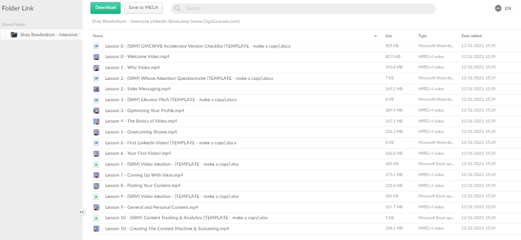Open the EN language selector
The width and height of the screenshot is (521, 240).
click(x=508, y=9)
